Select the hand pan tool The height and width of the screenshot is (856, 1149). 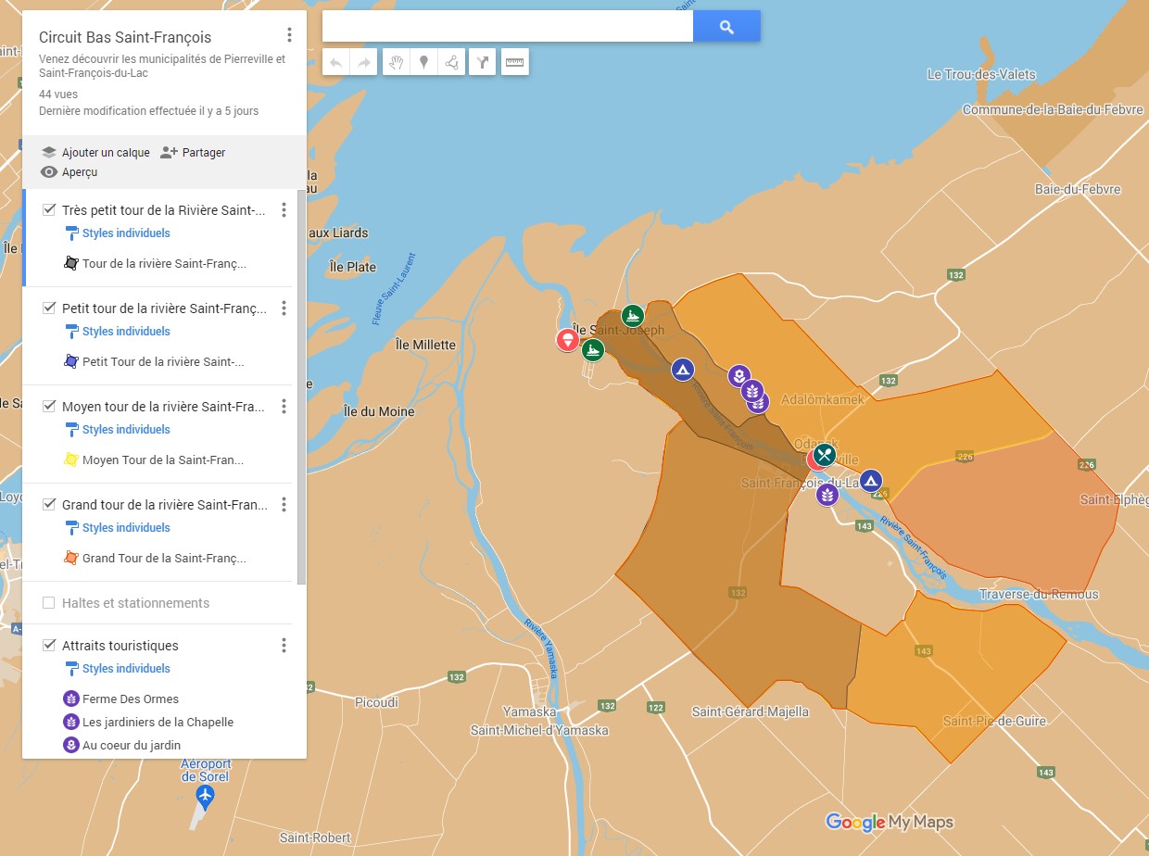coord(396,63)
